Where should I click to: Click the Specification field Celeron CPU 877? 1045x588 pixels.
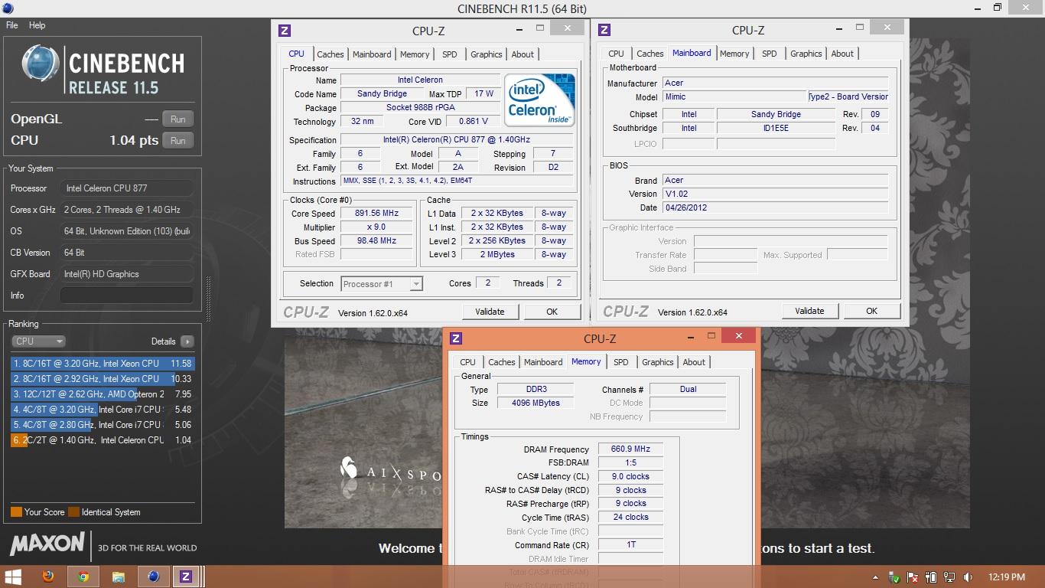pos(457,140)
